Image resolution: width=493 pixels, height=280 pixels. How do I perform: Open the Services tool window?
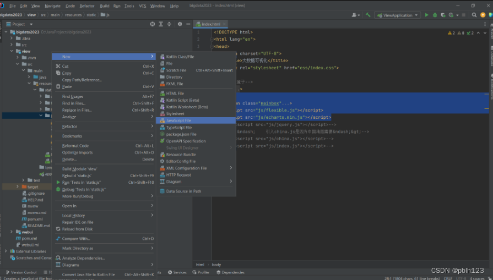(x=177, y=272)
